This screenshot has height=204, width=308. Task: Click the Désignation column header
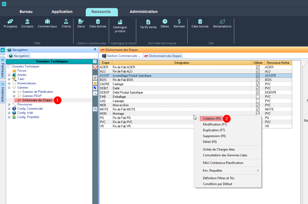[182, 63]
